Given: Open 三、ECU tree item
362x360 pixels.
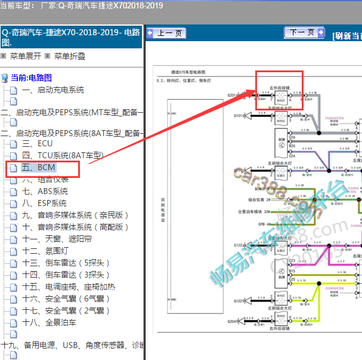Looking at the screenshot, I should tap(37, 143).
